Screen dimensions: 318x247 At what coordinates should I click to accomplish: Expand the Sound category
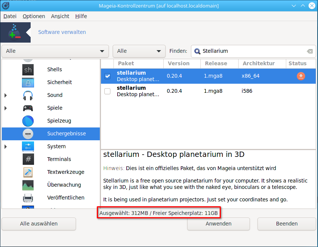(x=6, y=95)
